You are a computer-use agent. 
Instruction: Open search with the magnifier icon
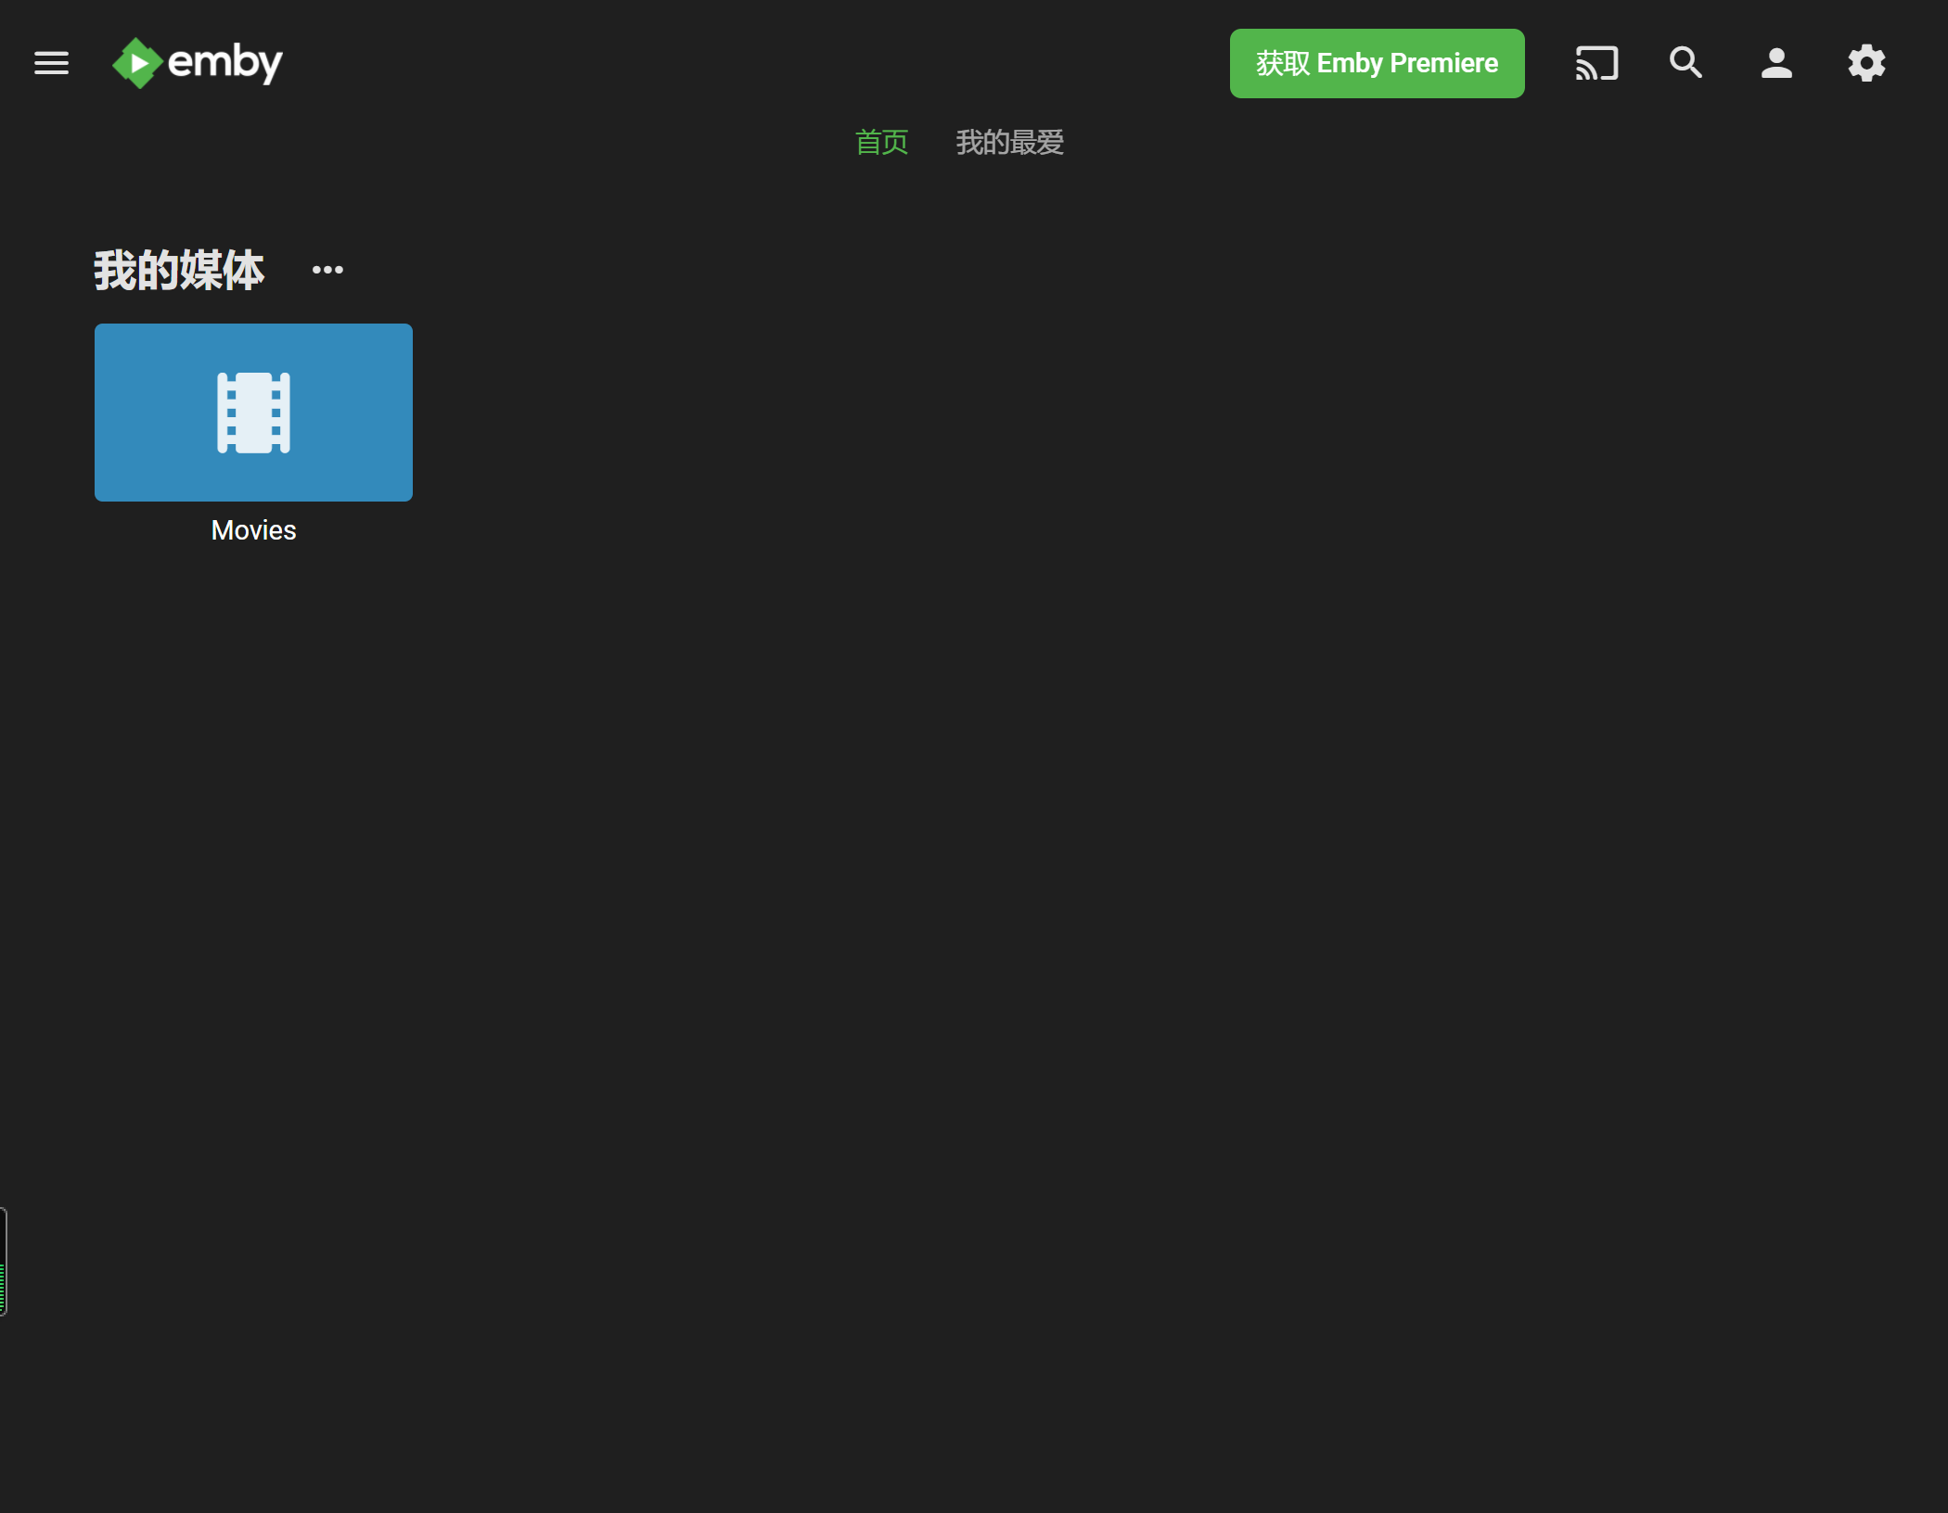1685,63
